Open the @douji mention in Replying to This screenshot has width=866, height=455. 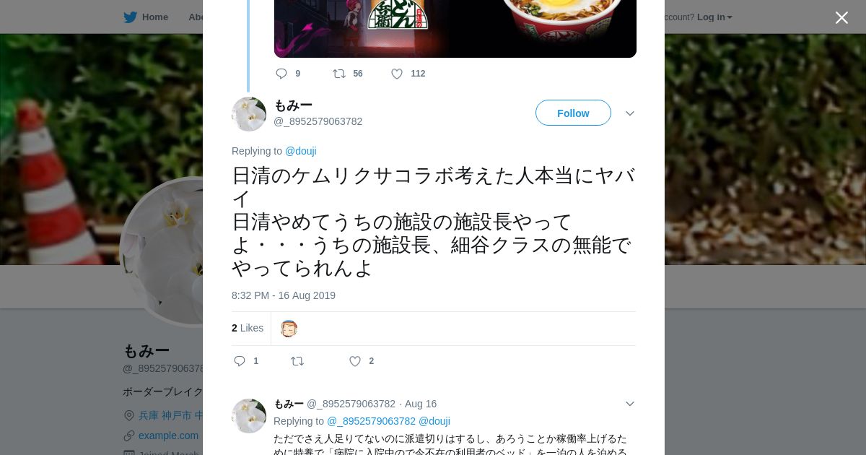click(x=301, y=151)
